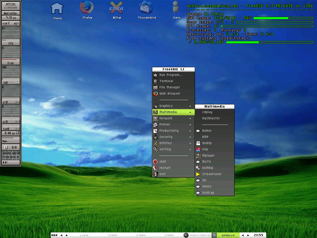Switch to the LOGIN window in the taskbar

(x=84, y=235)
